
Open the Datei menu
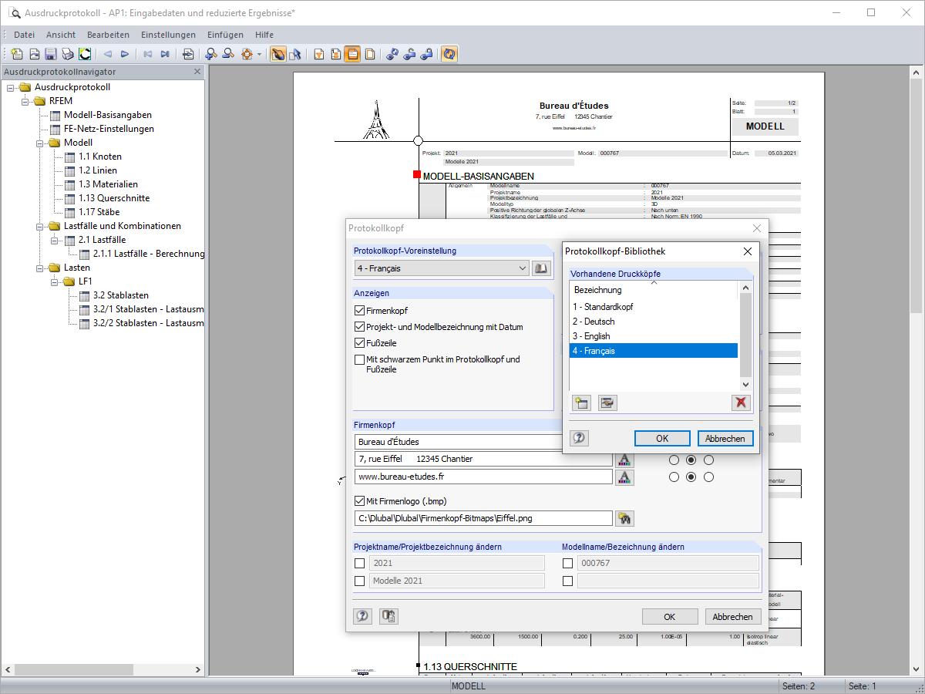pyautogui.click(x=24, y=35)
